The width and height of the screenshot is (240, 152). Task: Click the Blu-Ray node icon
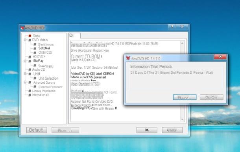[30, 61]
